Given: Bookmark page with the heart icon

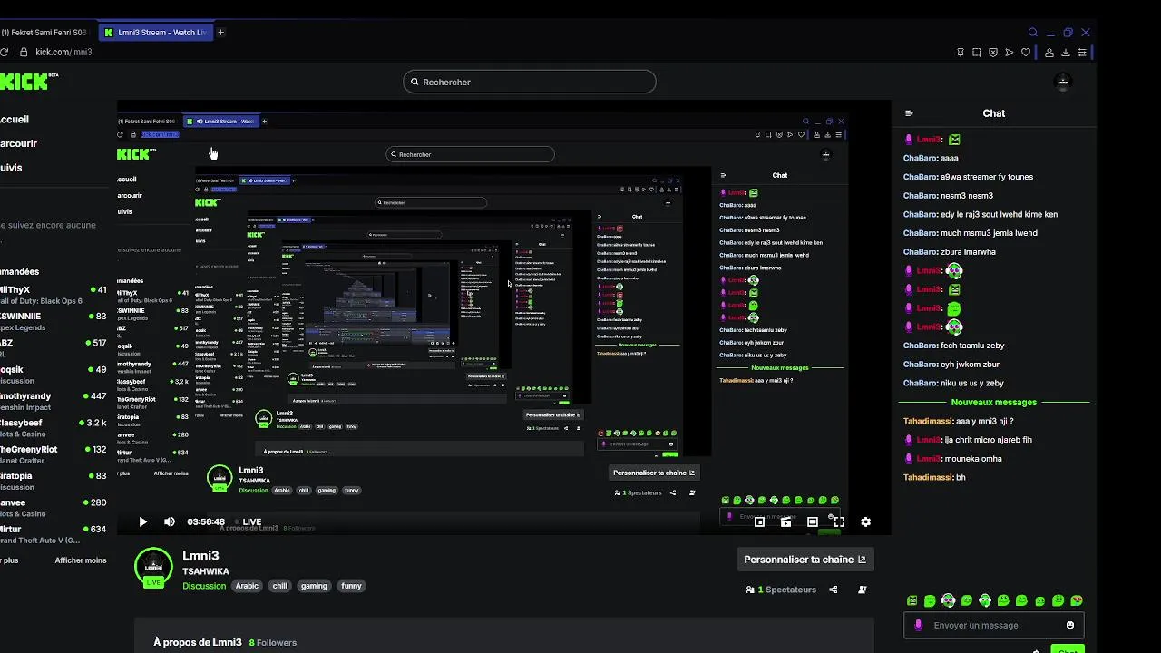Looking at the screenshot, I should [1026, 53].
